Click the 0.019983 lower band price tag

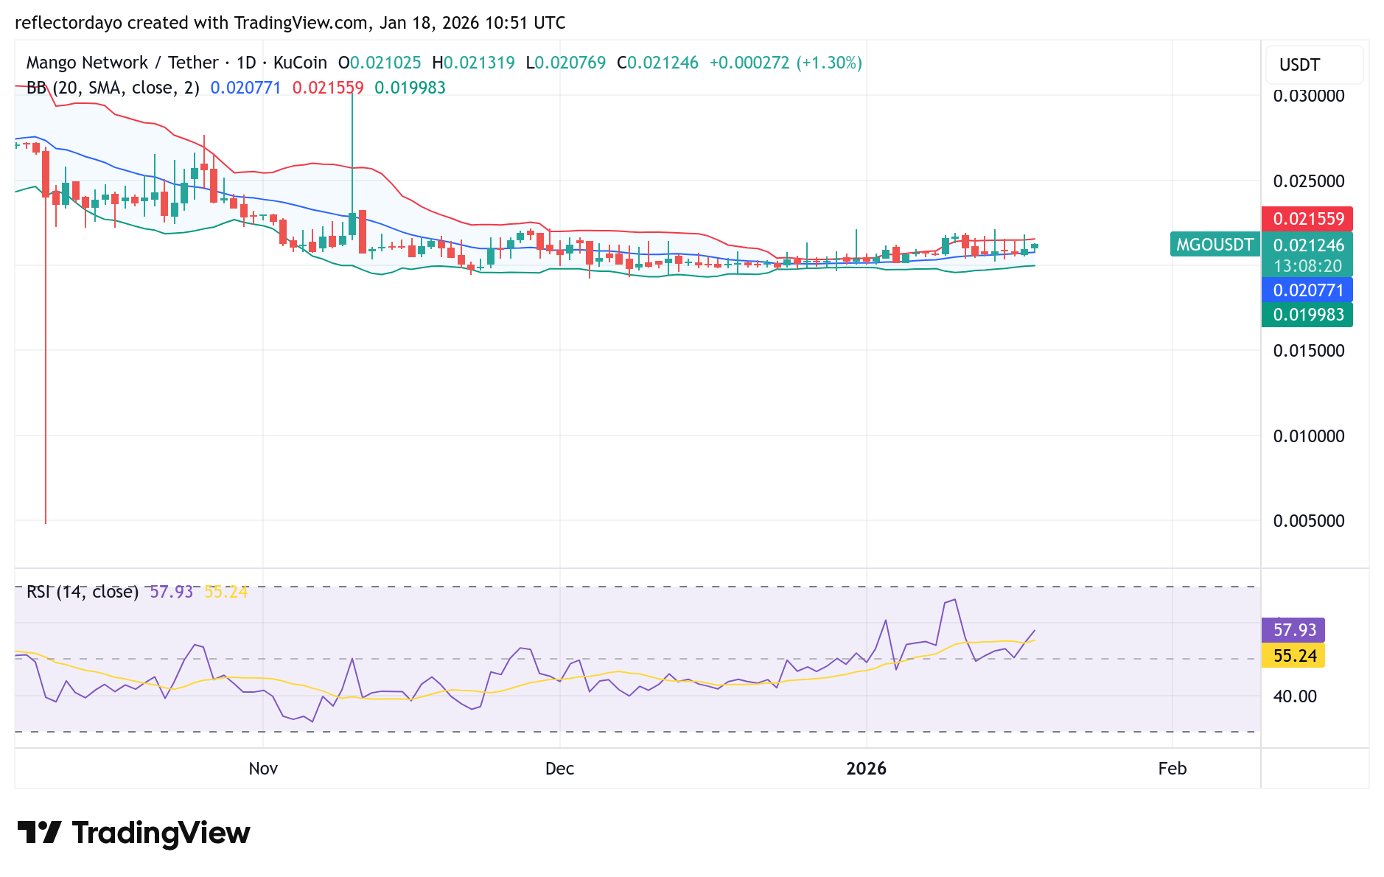click(1307, 315)
